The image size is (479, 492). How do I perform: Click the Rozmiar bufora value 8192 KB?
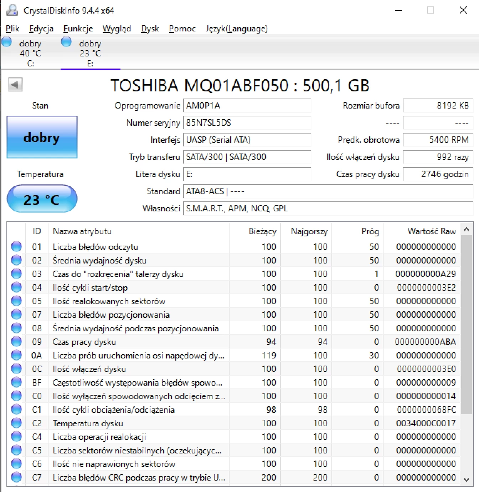(438, 106)
